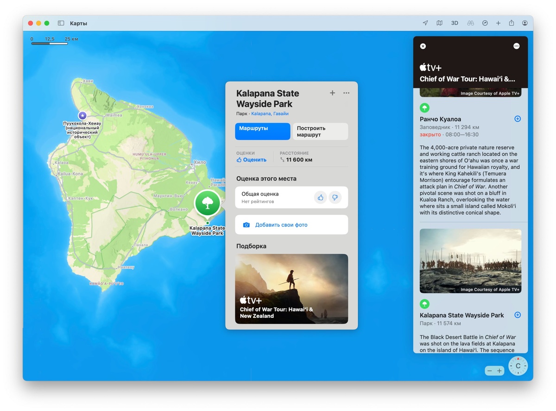The height and width of the screenshot is (411, 556).
Task: Open guide panel more options ellipsis
Action: click(x=517, y=46)
